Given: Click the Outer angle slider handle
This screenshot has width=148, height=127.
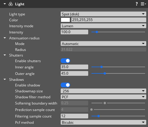Looking at the screenshot, I should pos(105,73).
